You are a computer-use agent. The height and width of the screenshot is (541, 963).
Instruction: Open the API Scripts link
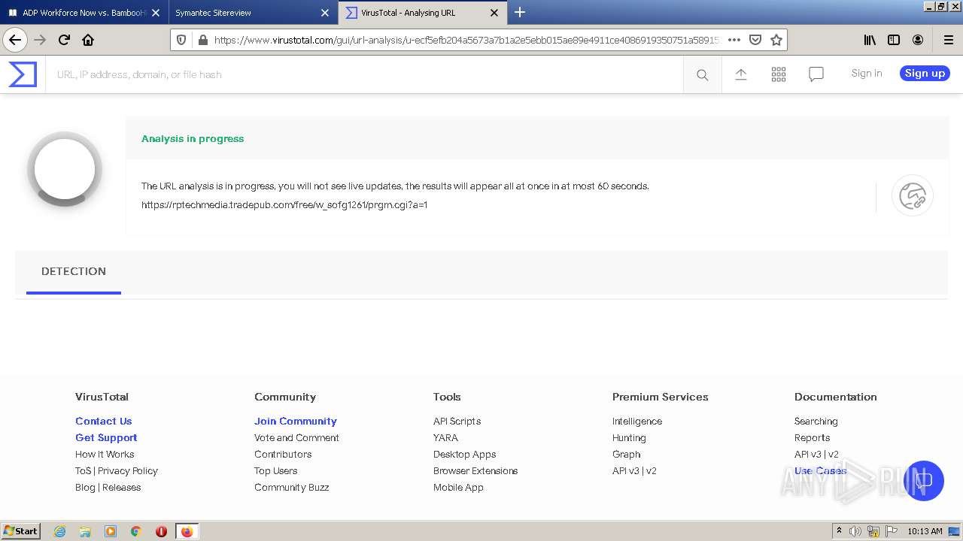point(457,421)
